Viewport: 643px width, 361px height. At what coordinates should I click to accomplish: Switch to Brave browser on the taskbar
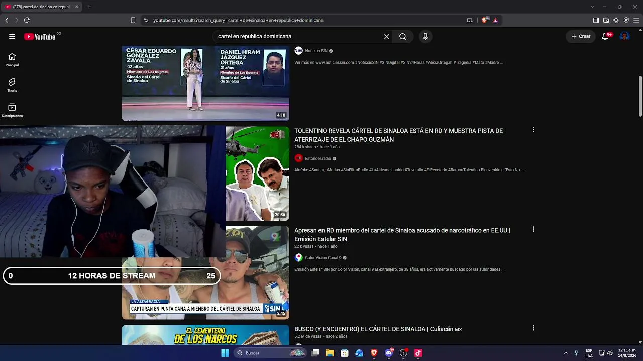point(374,353)
